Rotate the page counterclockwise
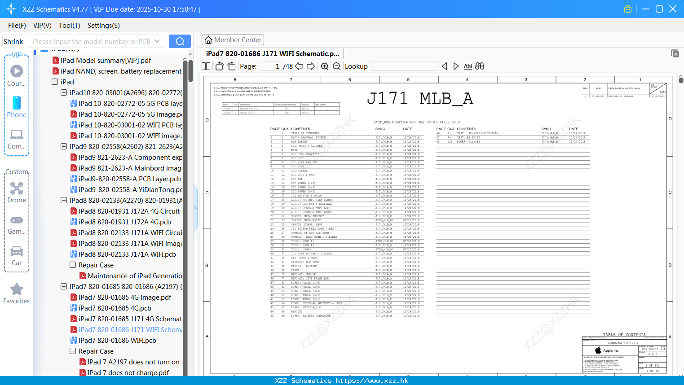Viewport: 684px width, 385px height. coord(219,66)
